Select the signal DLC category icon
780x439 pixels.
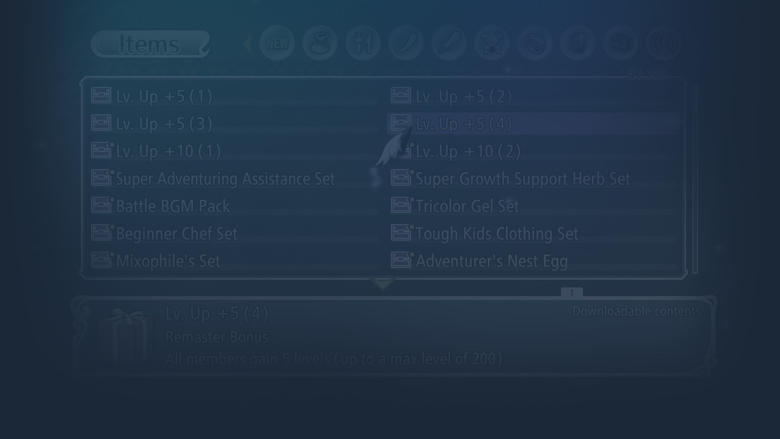pos(663,43)
